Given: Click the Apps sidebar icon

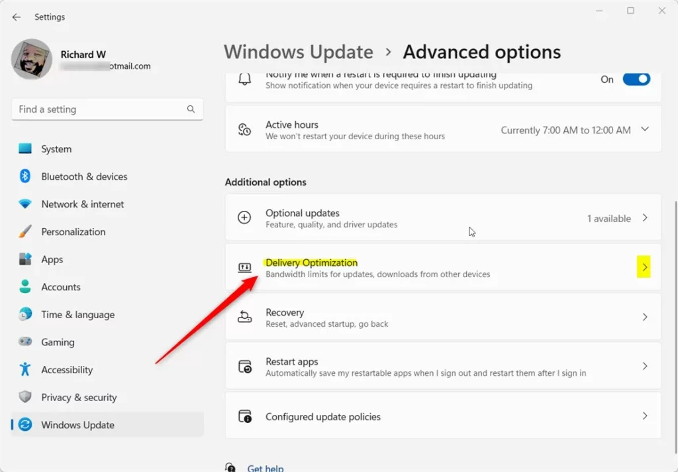Looking at the screenshot, I should coord(25,259).
